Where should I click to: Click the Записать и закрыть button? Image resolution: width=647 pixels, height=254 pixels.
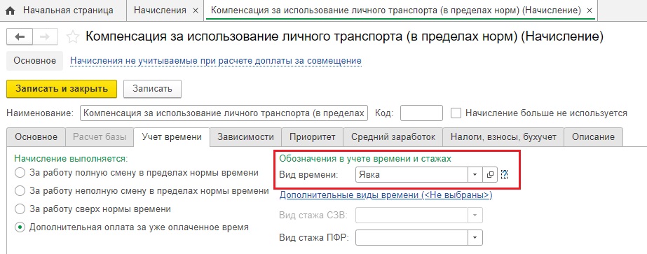click(x=62, y=89)
